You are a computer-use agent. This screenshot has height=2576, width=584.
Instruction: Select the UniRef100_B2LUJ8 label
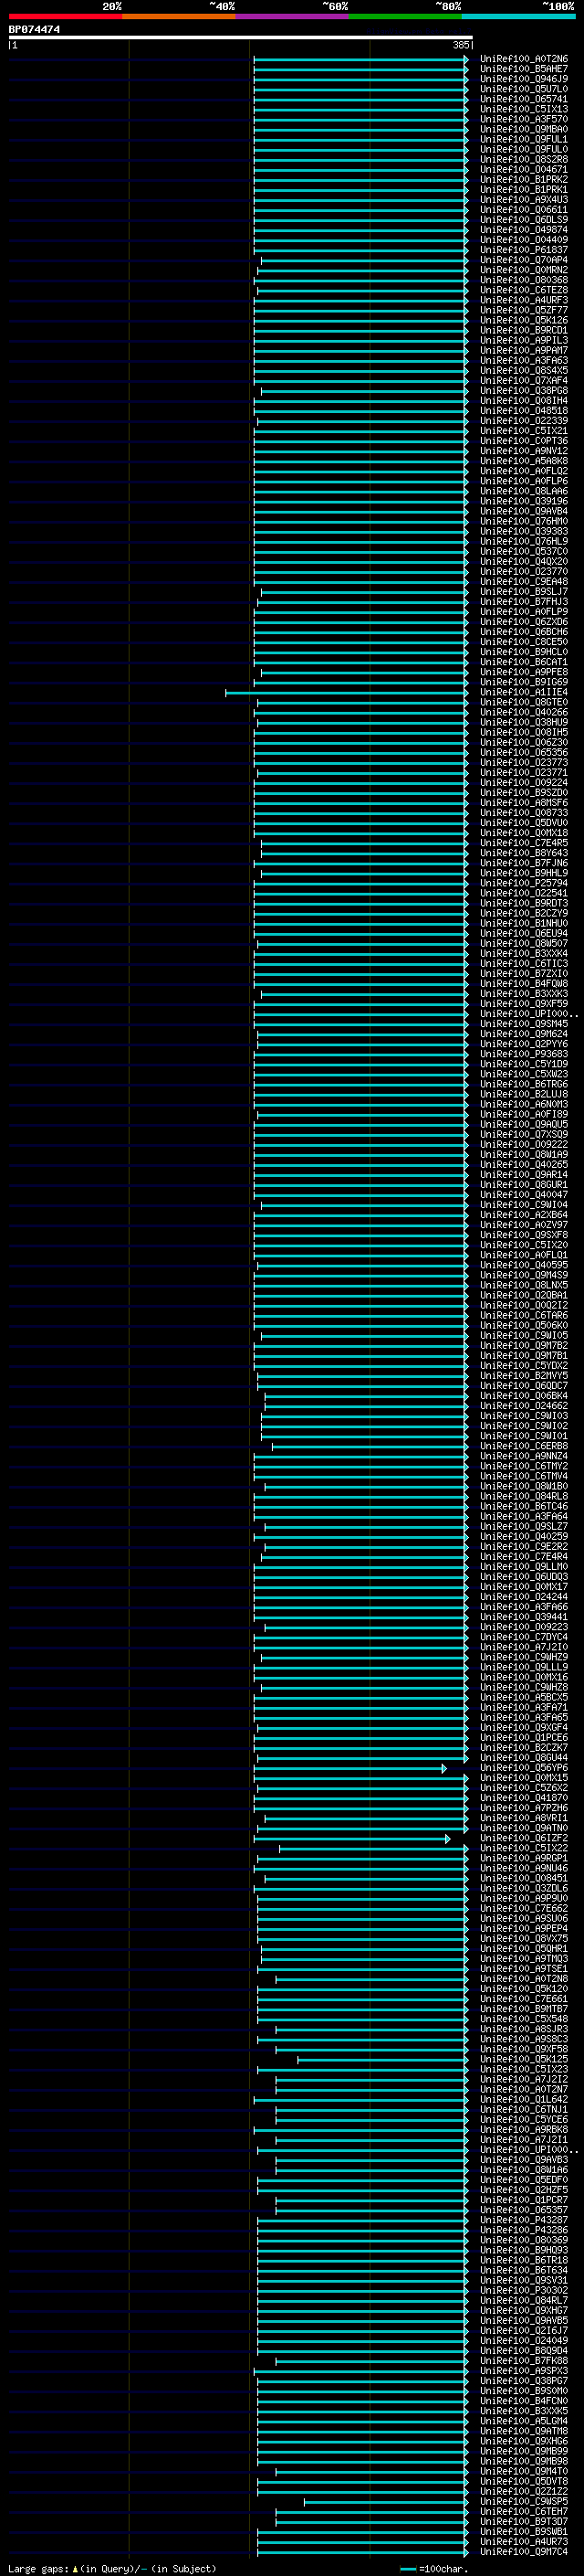(x=524, y=1094)
